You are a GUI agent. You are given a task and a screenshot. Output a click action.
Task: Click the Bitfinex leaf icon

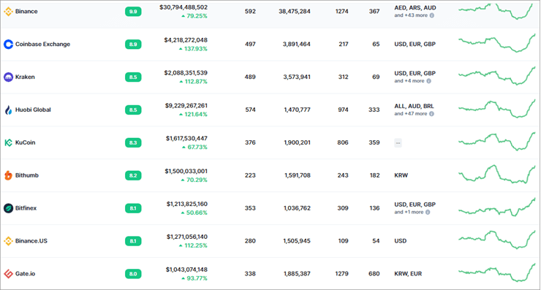[8, 208]
